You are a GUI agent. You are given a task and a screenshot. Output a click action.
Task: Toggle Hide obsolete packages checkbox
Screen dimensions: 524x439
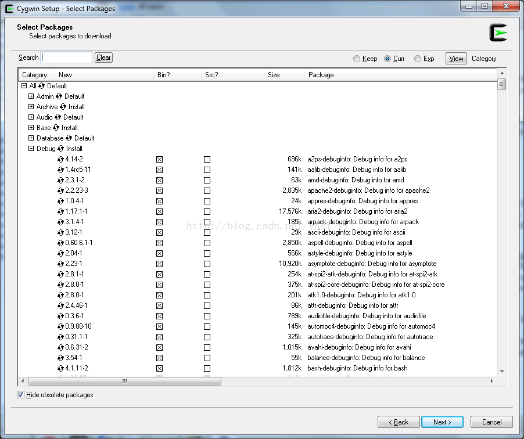21,394
